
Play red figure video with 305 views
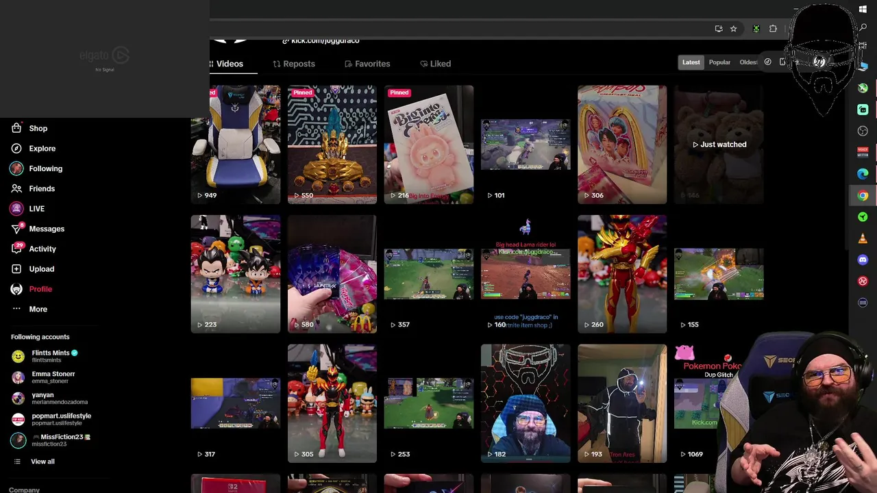click(332, 403)
